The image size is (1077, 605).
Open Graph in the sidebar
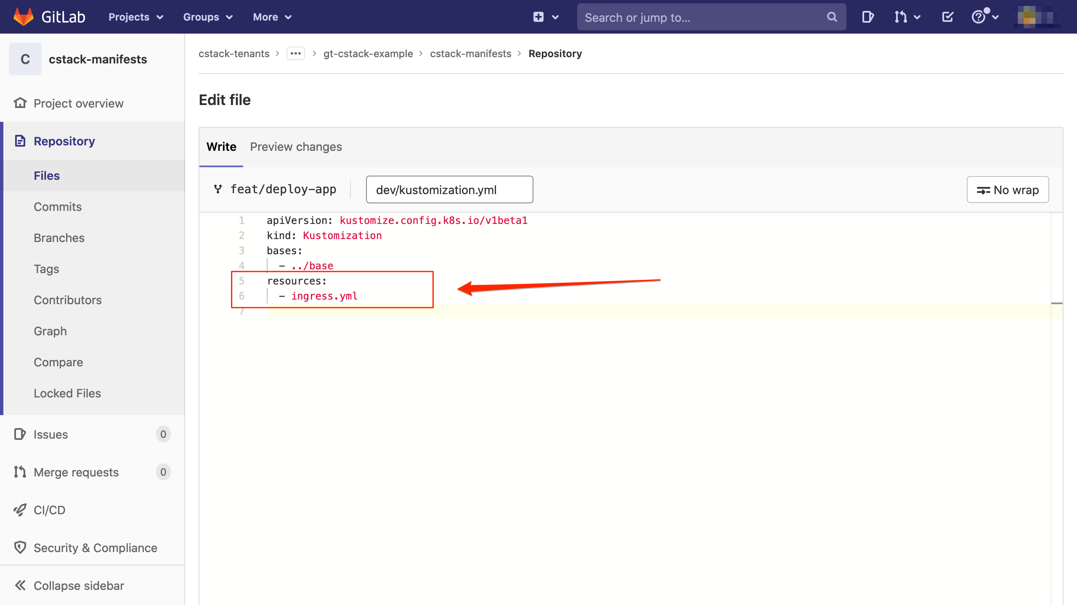click(50, 331)
